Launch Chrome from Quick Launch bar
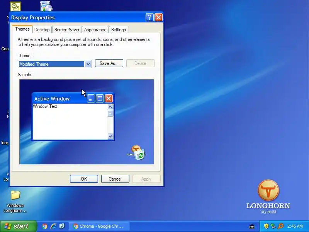309x232 pixels. (x=44, y=226)
